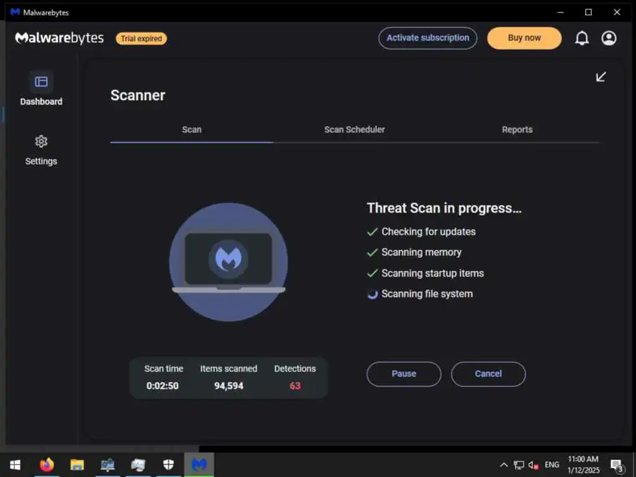Click the Scan time value 0:02:50

pyautogui.click(x=162, y=386)
